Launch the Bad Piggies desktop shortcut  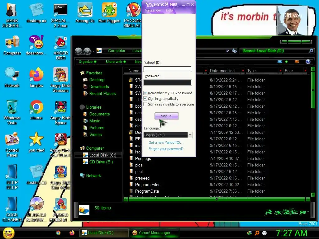(x=109, y=12)
